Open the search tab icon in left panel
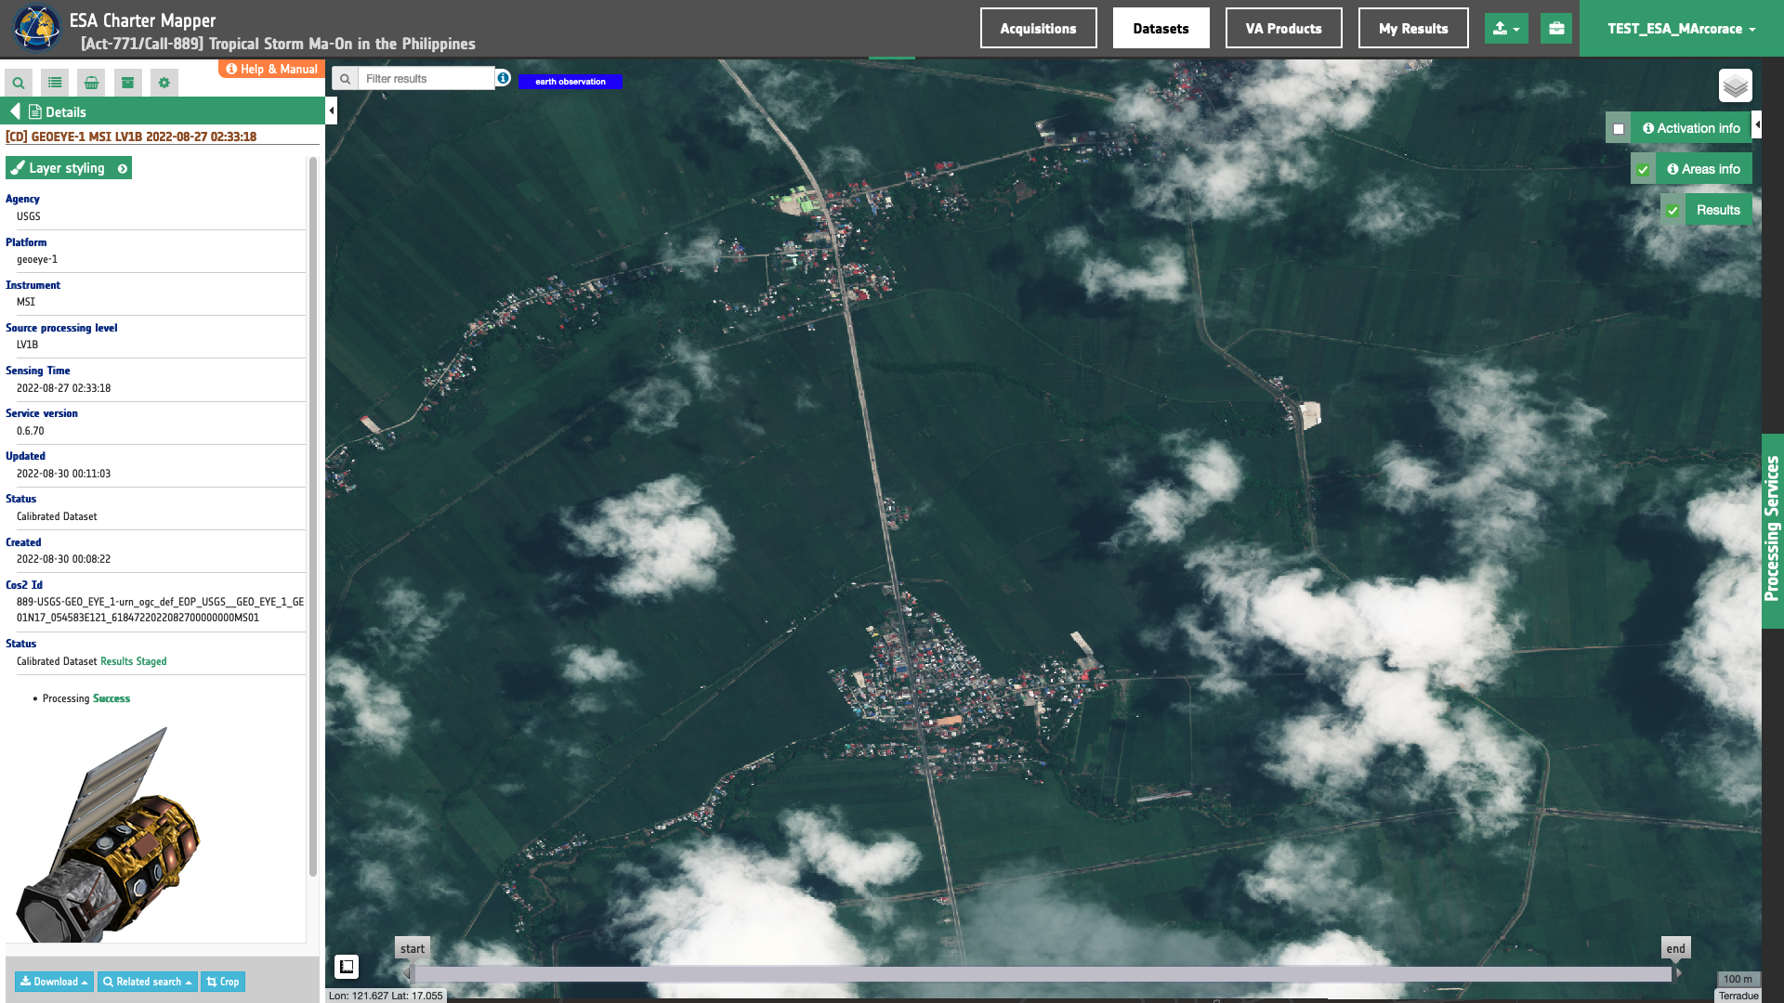The width and height of the screenshot is (1784, 1003). (x=18, y=83)
